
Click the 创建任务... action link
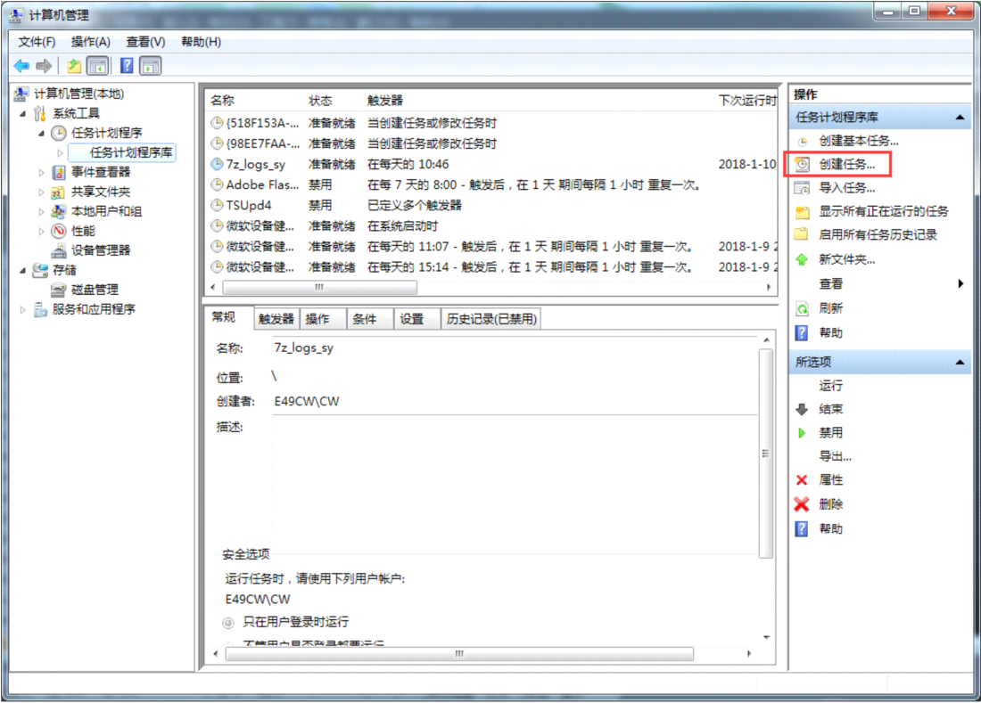(x=847, y=164)
